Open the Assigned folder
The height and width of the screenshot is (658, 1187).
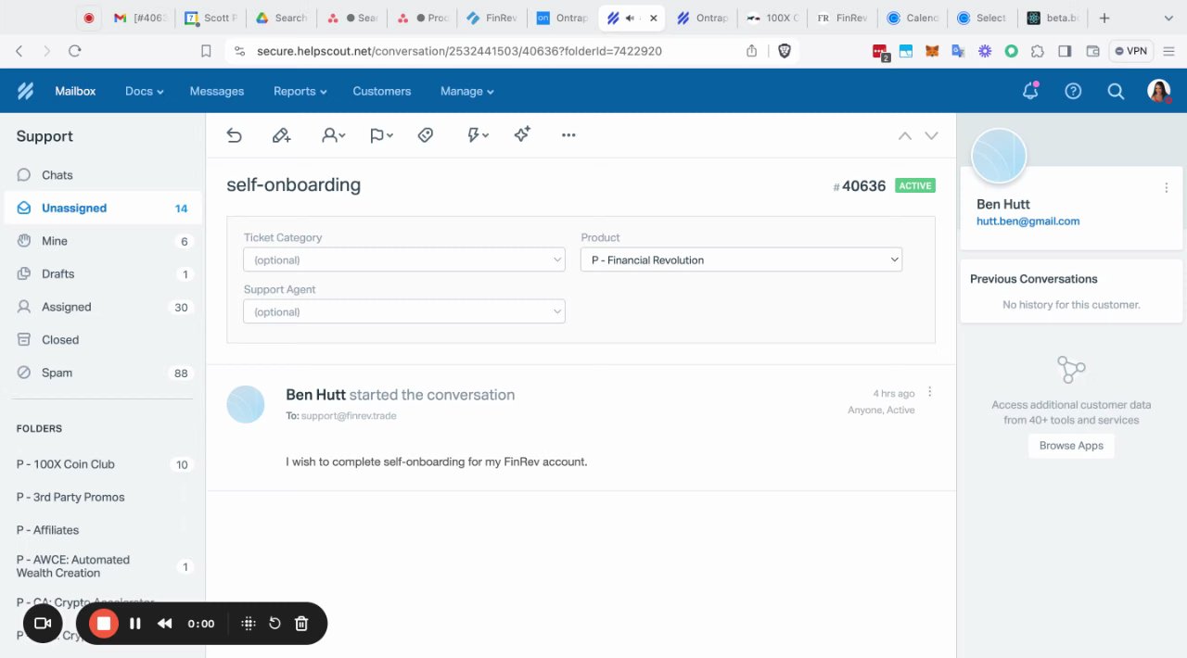[x=102, y=307]
